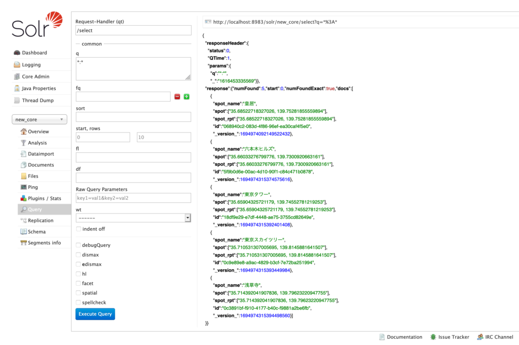Open the Schema section for new_core
The height and width of the screenshot is (345, 519).
tap(36, 232)
